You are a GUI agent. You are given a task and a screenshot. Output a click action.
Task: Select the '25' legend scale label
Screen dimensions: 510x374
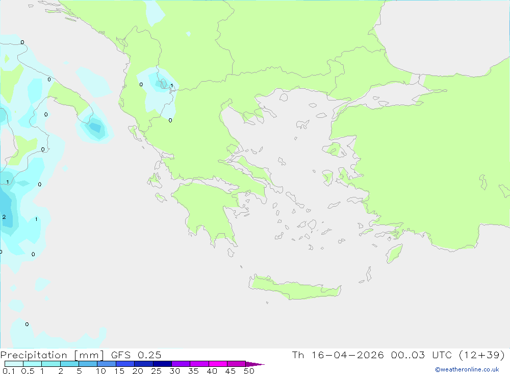point(157,371)
